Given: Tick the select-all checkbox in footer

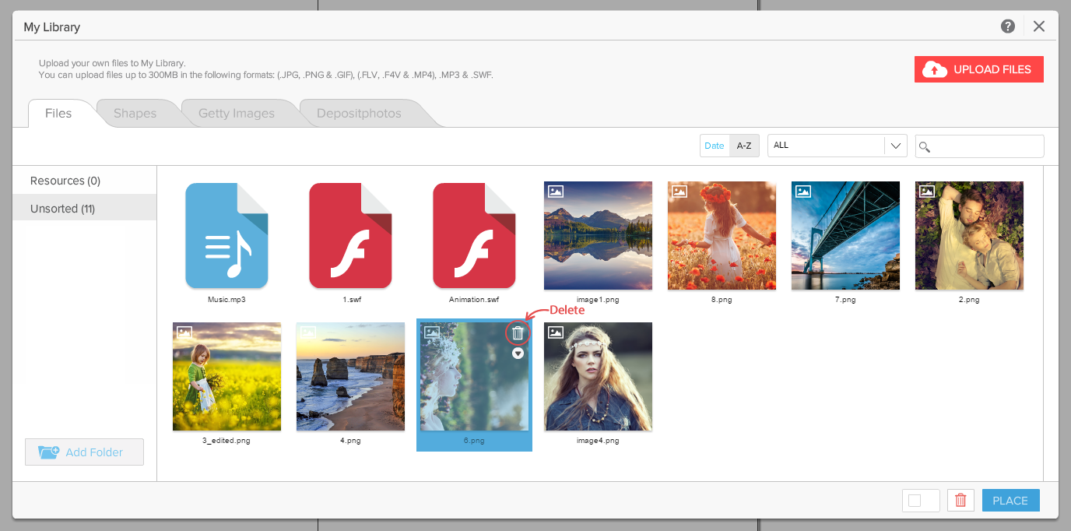Looking at the screenshot, I should 915,501.
